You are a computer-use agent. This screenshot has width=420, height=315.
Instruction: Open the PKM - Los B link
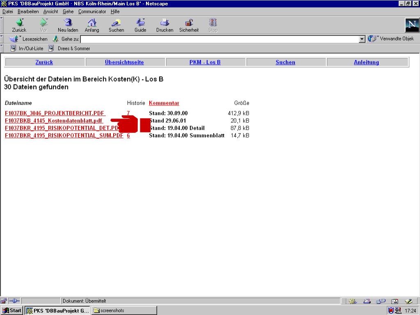tap(205, 62)
